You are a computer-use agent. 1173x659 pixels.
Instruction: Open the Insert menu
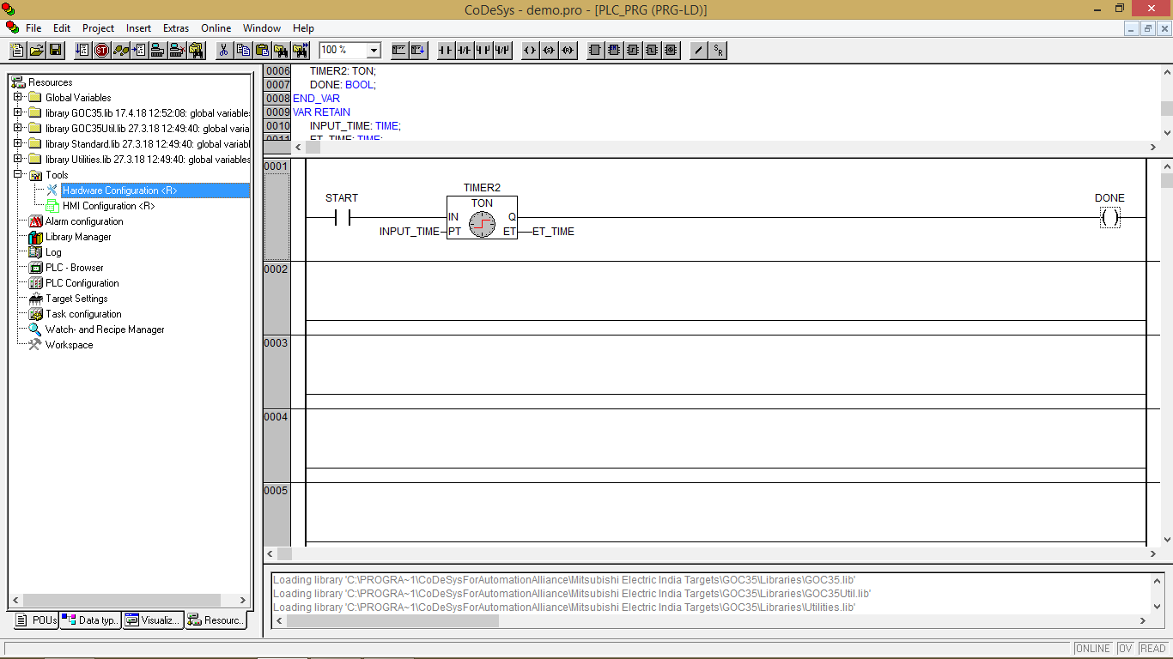pos(138,27)
